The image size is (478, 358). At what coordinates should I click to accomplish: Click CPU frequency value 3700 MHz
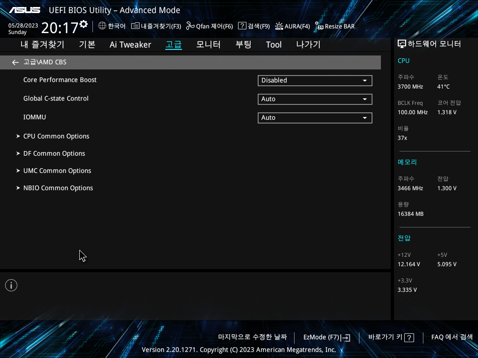(x=410, y=87)
